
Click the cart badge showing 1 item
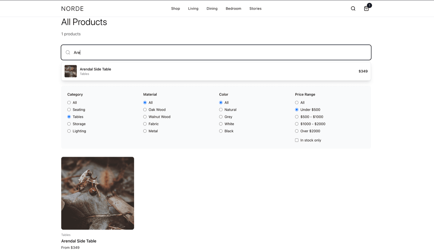(x=370, y=5)
